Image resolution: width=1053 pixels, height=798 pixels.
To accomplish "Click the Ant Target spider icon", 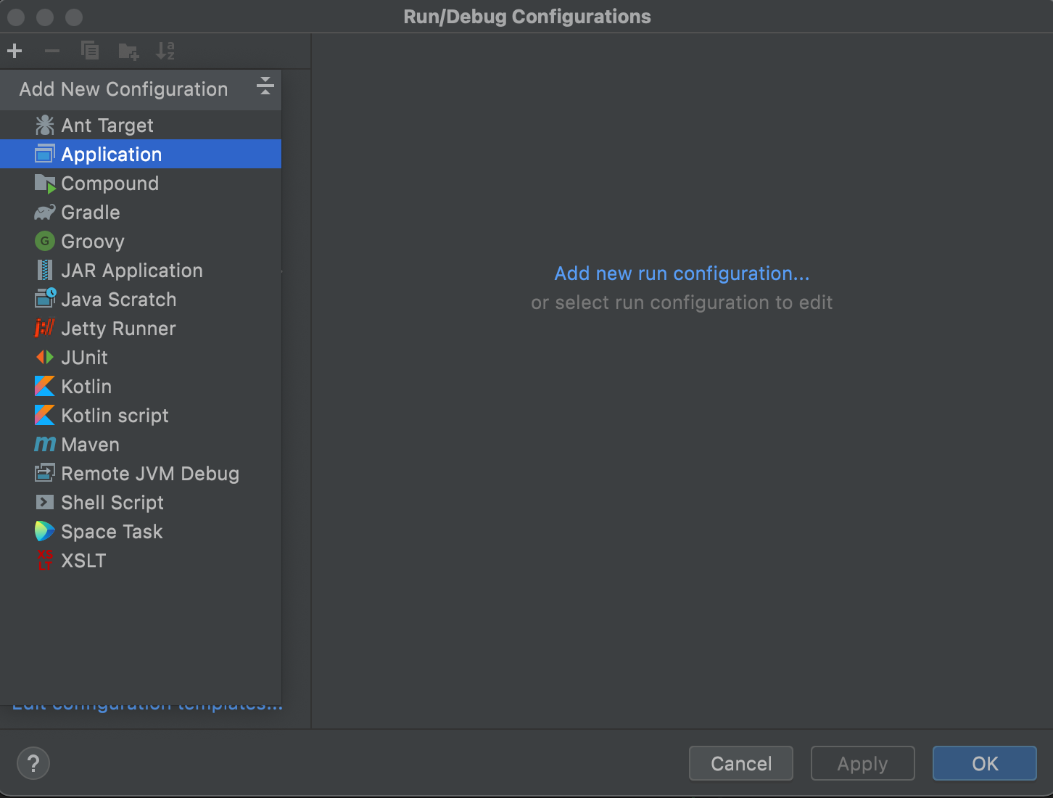I will (45, 126).
